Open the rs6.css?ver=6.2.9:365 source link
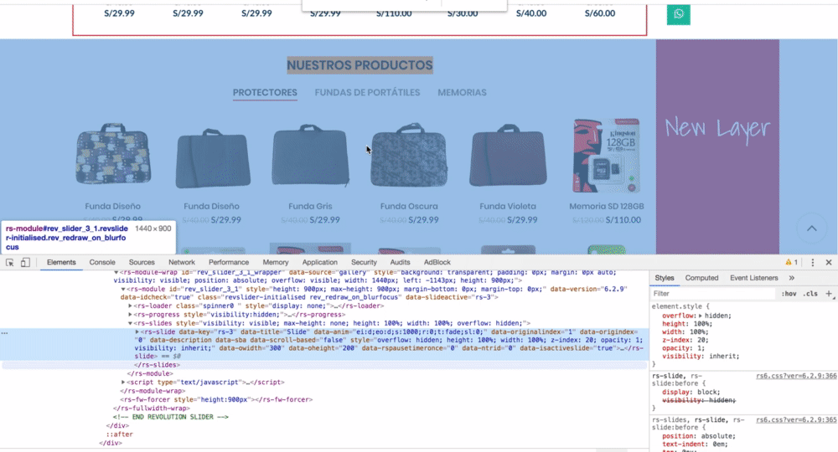 [x=796, y=420]
